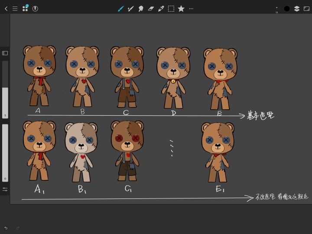This screenshot has width=312, height=234.
Task: Open the hamburger main menu
Action: 15,9
